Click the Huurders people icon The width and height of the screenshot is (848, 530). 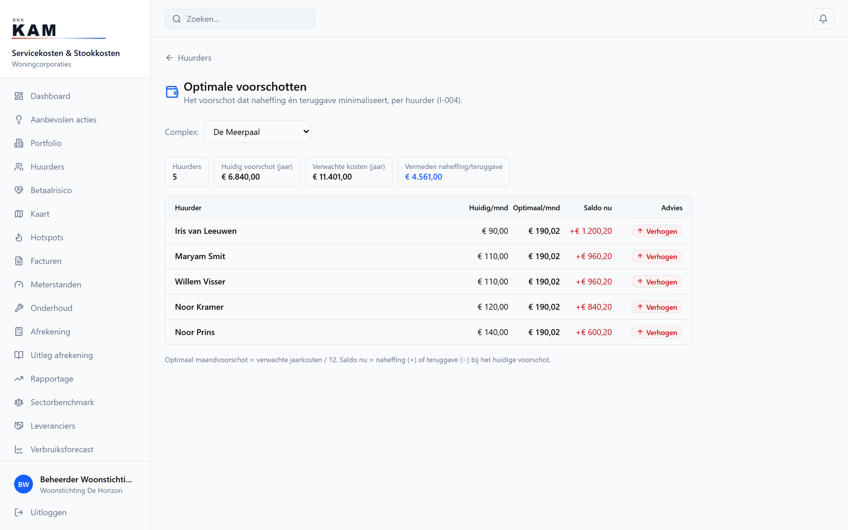coord(19,167)
